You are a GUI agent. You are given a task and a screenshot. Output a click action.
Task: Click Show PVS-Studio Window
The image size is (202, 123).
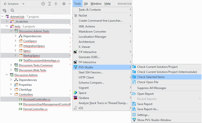point(154,120)
